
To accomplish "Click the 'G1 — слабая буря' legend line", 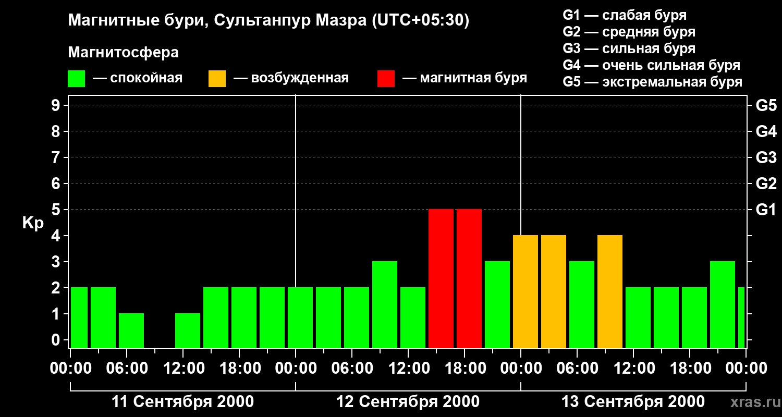I will (625, 15).
